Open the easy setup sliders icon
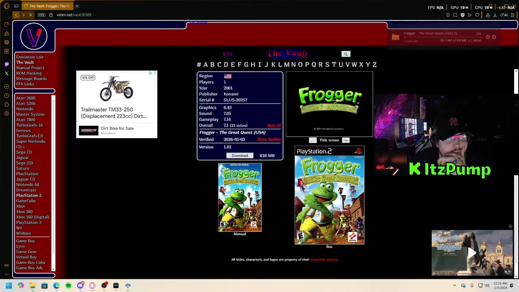Screen dimensions: 519x292 [513, 15]
